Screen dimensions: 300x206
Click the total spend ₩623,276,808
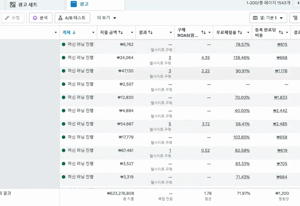121,193
